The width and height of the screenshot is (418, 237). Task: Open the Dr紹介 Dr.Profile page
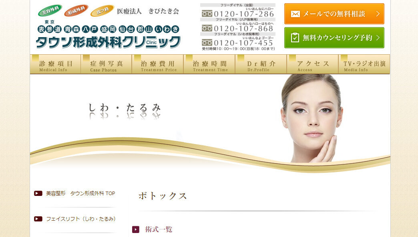coord(261,65)
